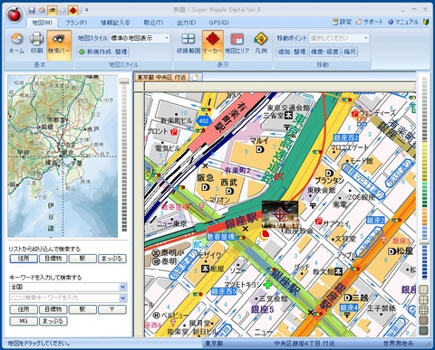Viewport: 435px width, 350px height.
Task: Click 住所 button under keyword search
Action: [24, 309]
